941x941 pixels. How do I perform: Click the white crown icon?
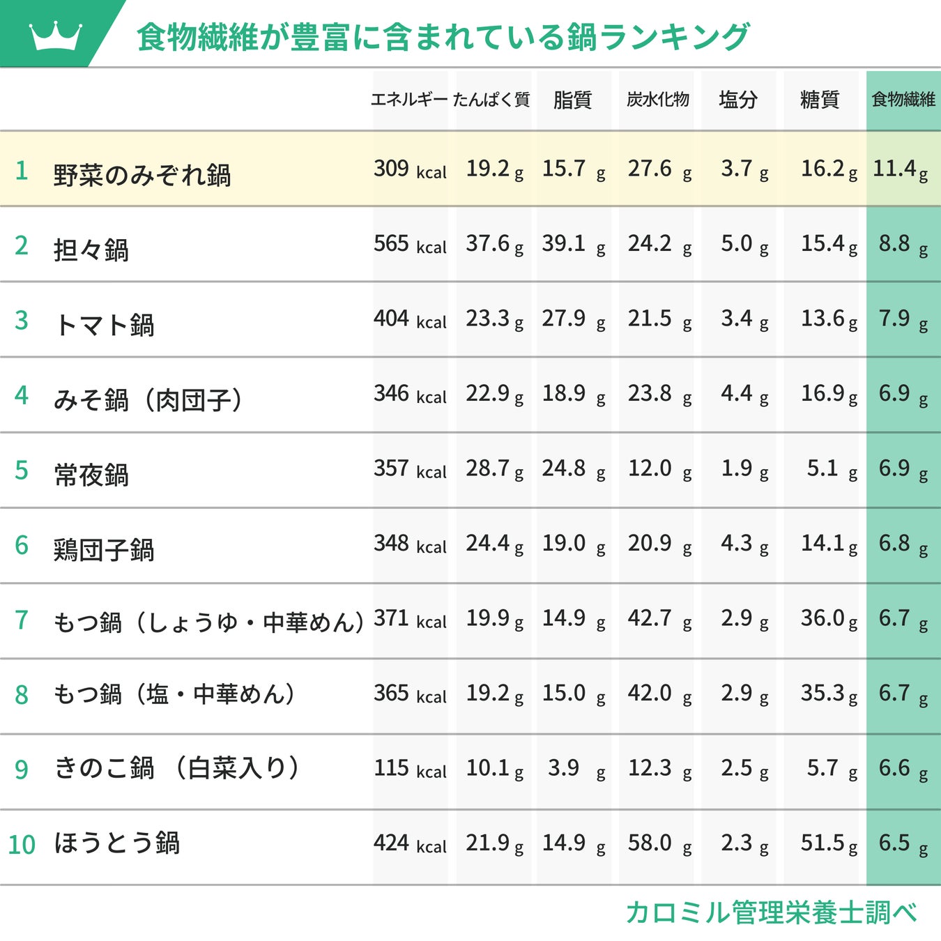click(55, 35)
